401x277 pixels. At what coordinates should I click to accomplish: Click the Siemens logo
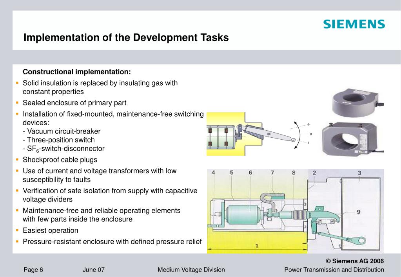point(354,24)
